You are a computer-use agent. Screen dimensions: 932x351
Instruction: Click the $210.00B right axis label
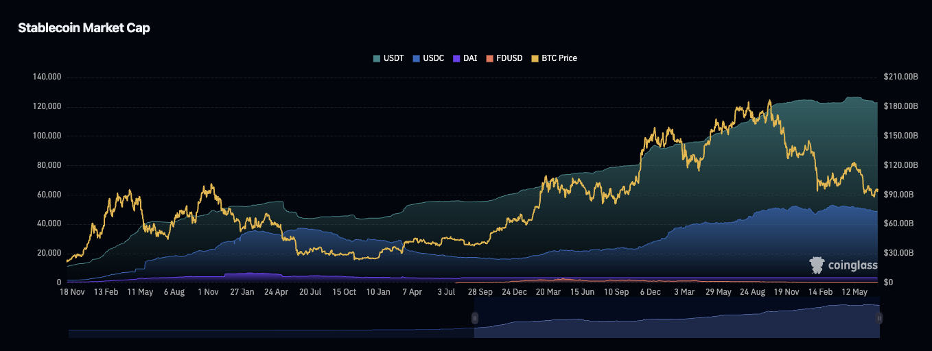(901, 77)
